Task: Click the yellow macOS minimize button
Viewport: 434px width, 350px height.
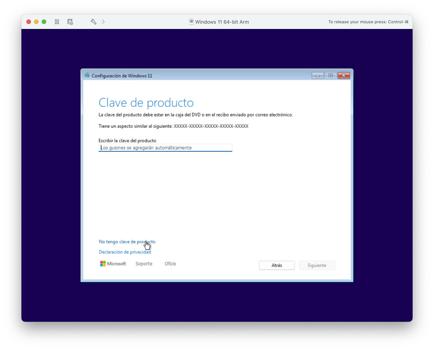Action: point(36,22)
